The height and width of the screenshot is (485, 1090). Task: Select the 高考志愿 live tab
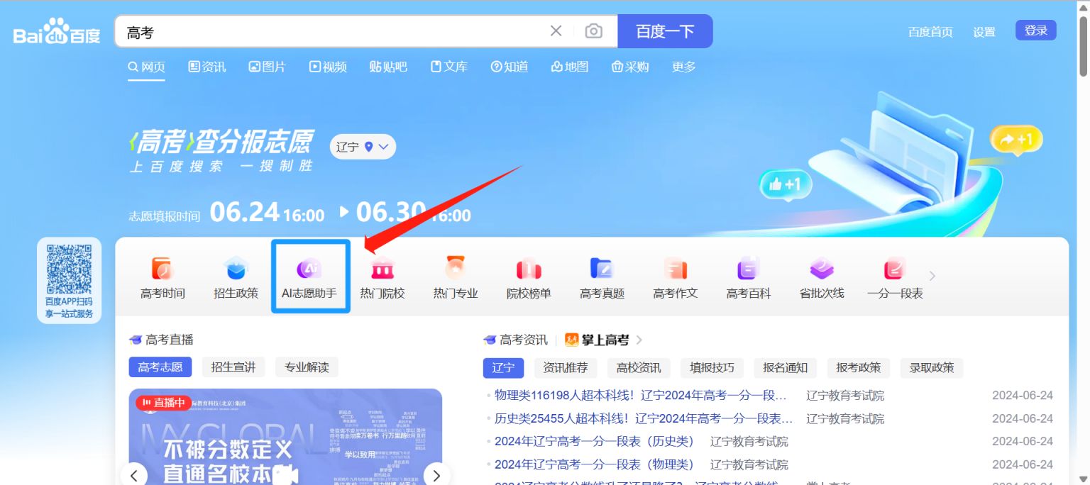pos(160,367)
